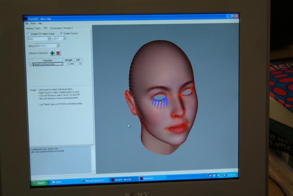Click the XfaceEd title bar app icon

click(26, 18)
